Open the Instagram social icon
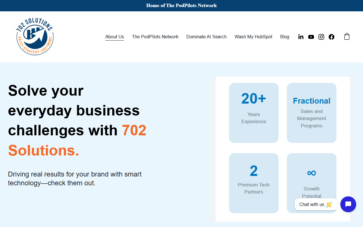363x227 pixels. pyautogui.click(x=321, y=37)
